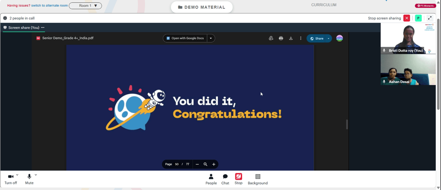Viewport: 441px width, 190px height.
Task: Open call settings gear icon
Action: 5,18
